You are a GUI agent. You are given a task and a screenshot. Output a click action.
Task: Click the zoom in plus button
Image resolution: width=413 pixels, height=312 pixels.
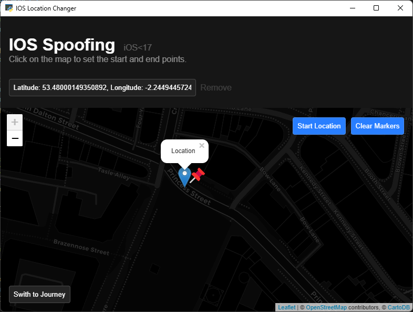click(15, 122)
